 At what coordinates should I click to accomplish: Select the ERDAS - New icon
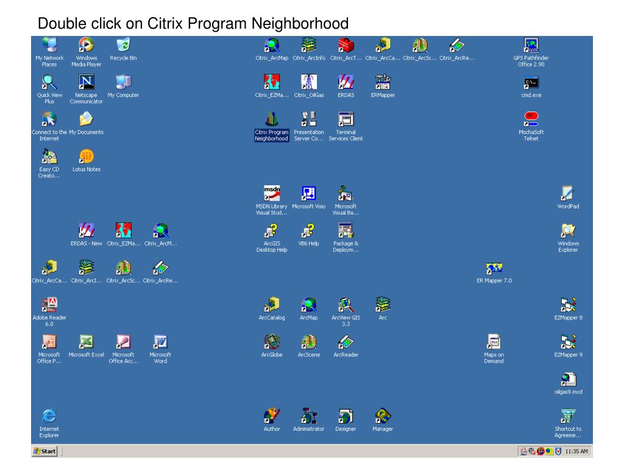tap(87, 230)
